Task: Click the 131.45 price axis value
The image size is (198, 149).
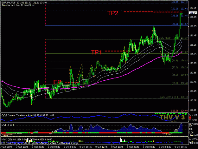Action: pyautogui.click(x=193, y=36)
